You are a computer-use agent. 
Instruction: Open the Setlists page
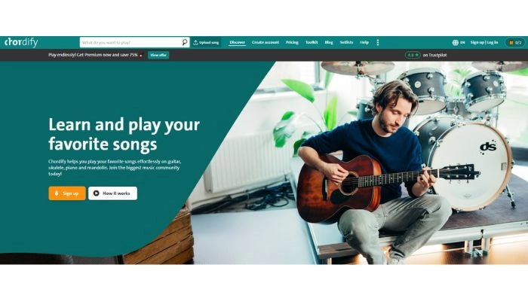pos(346,42)
